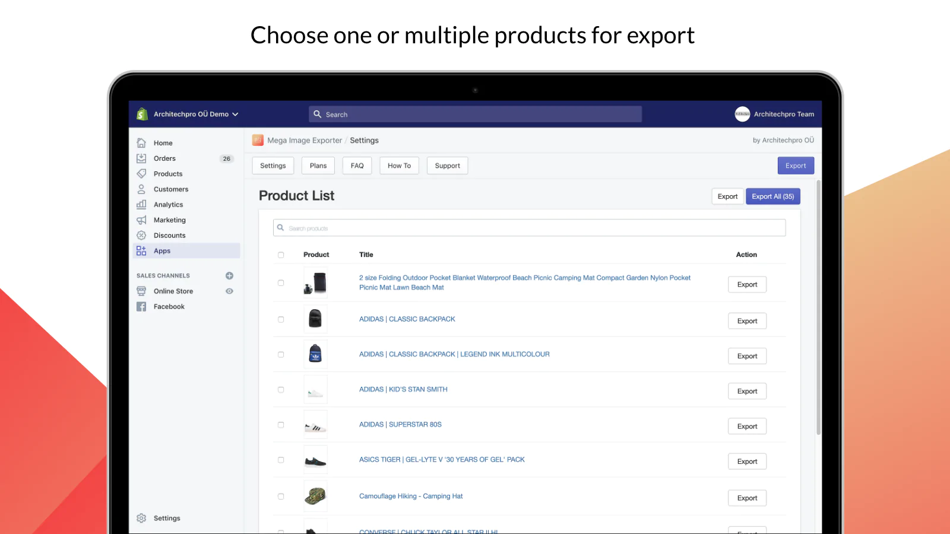950x534 pixels.
Task: Open the Customers section
Action: coord(171,189)
